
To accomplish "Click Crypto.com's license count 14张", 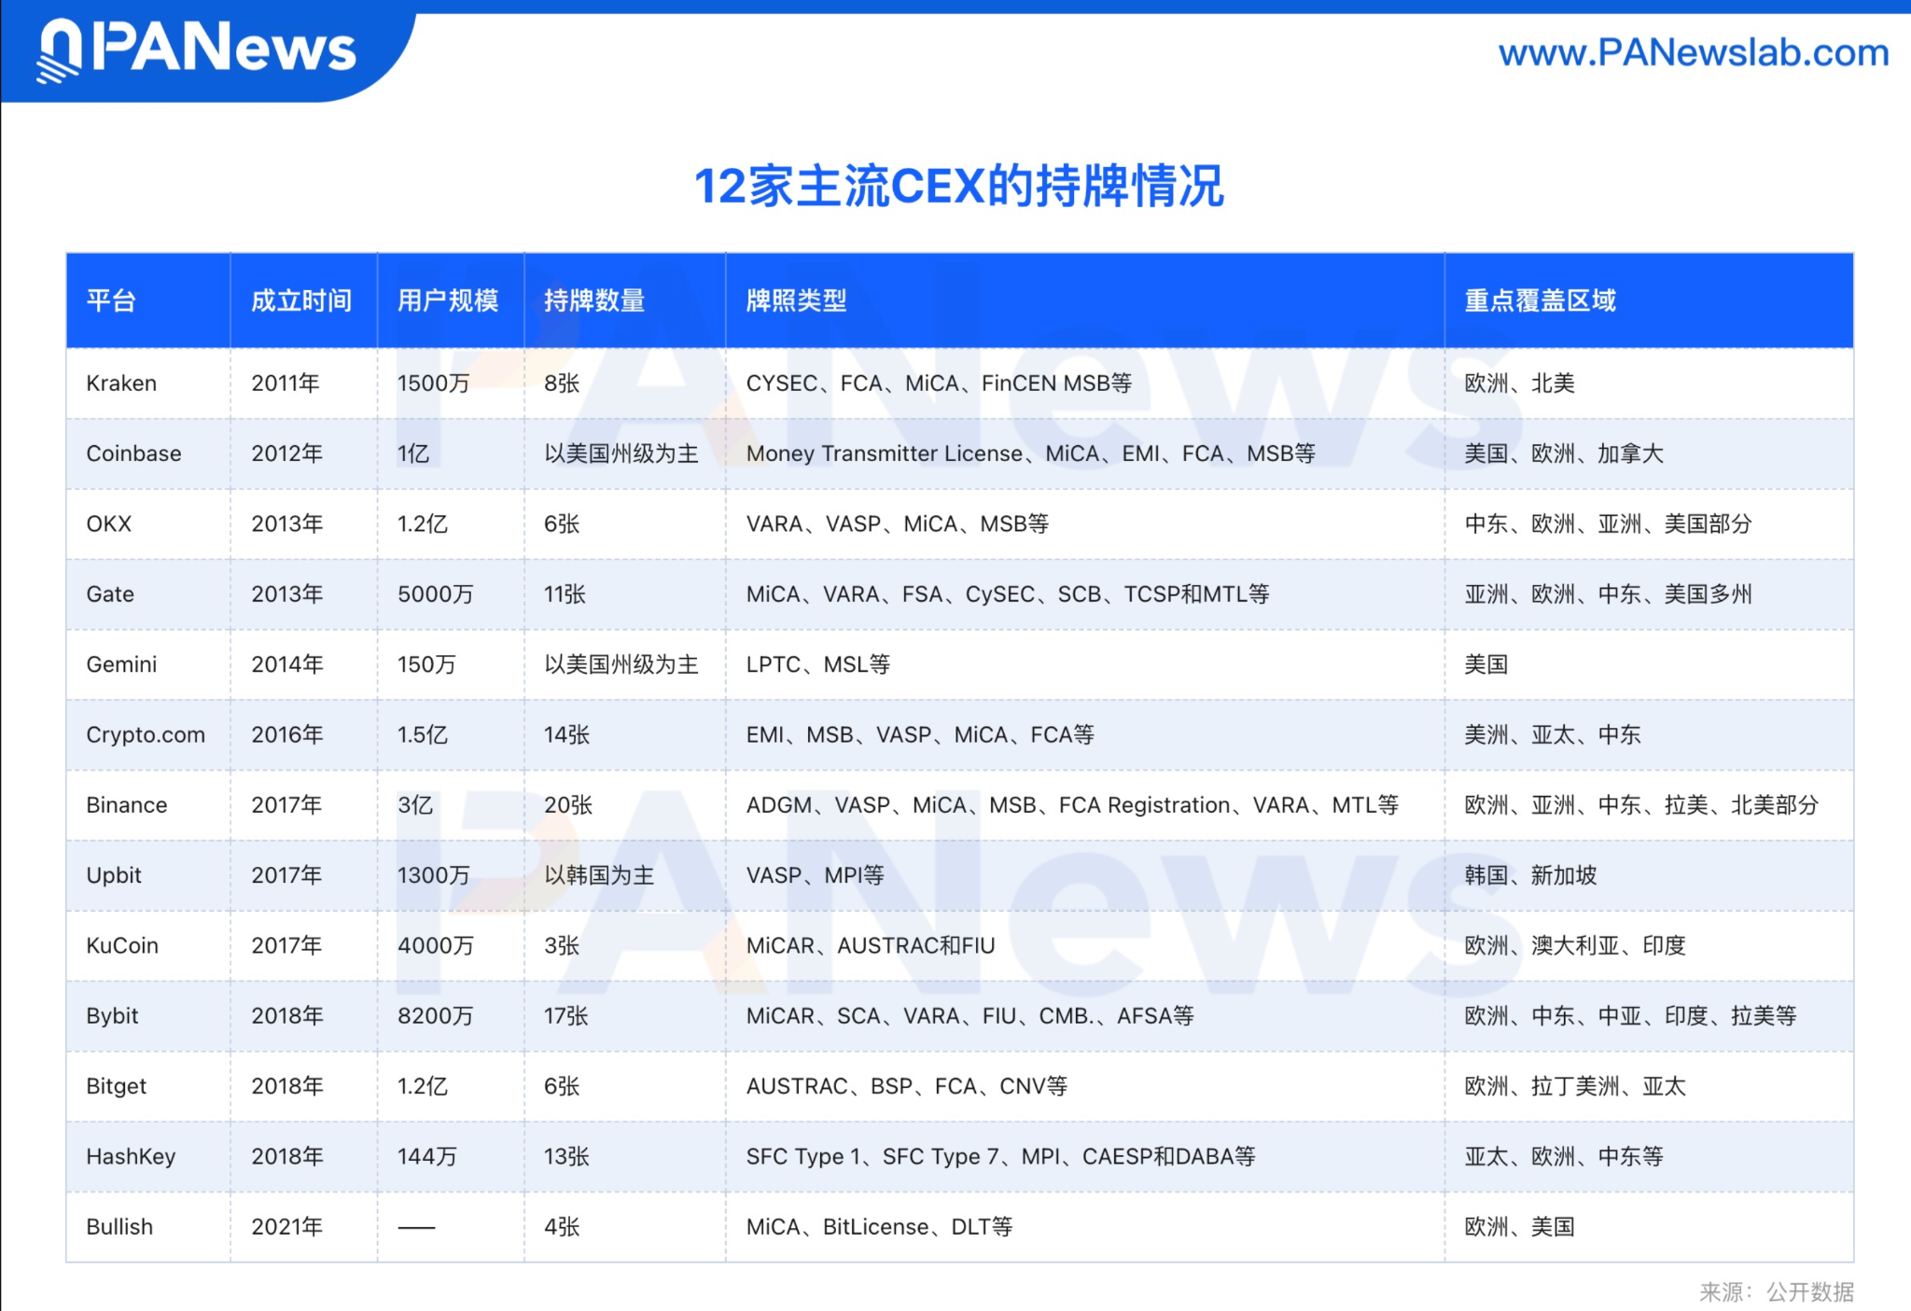I will (x=566, y=735).
